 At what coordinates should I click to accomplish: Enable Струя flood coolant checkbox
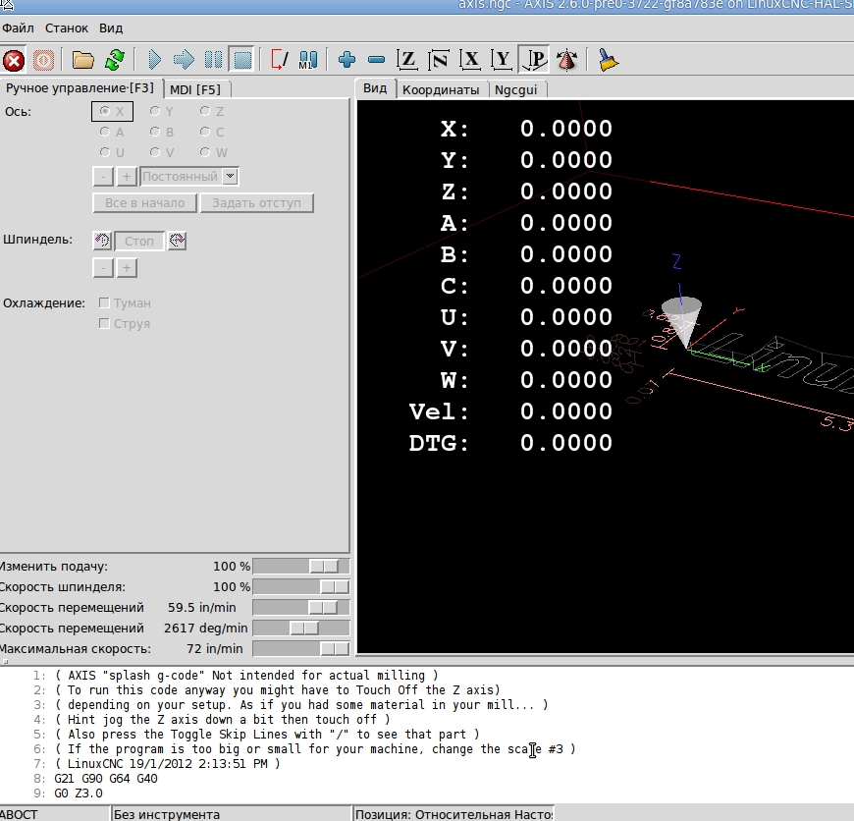105,323
